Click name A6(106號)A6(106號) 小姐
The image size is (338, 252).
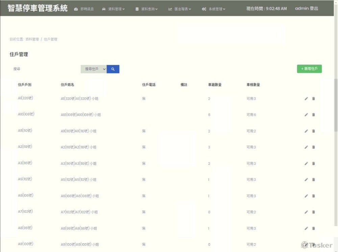[80, 196]
